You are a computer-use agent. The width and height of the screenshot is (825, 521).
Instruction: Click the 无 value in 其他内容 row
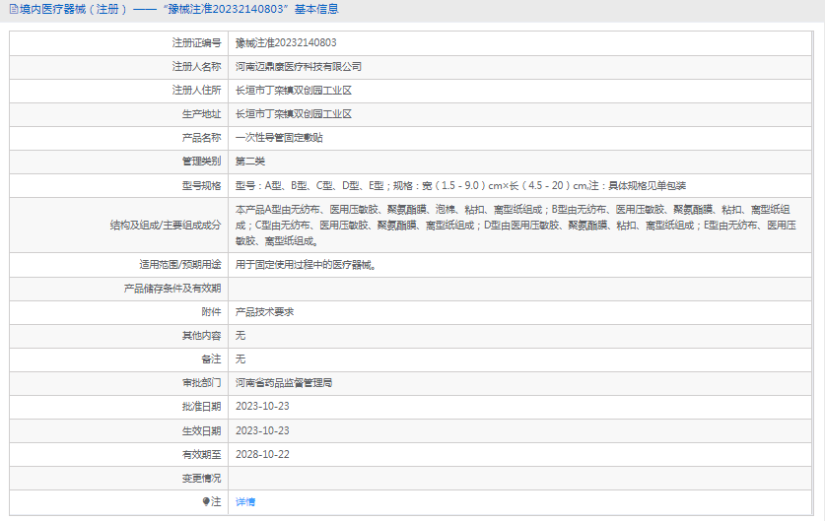click(241, 336)
